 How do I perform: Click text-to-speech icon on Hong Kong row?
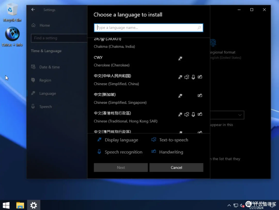[x=187, y=114]
